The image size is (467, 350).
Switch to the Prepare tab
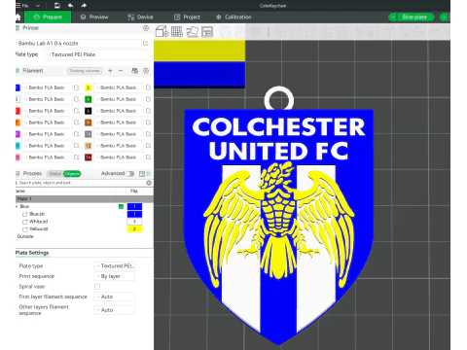pos(48,17)
